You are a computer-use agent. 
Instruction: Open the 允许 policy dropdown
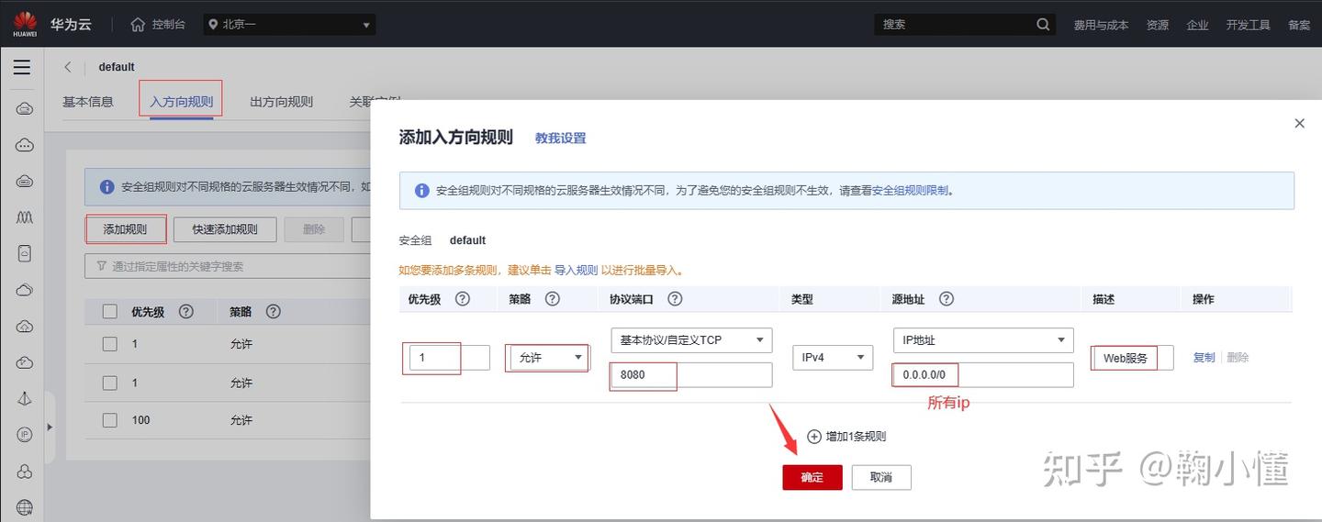click(x=548, y=358)
